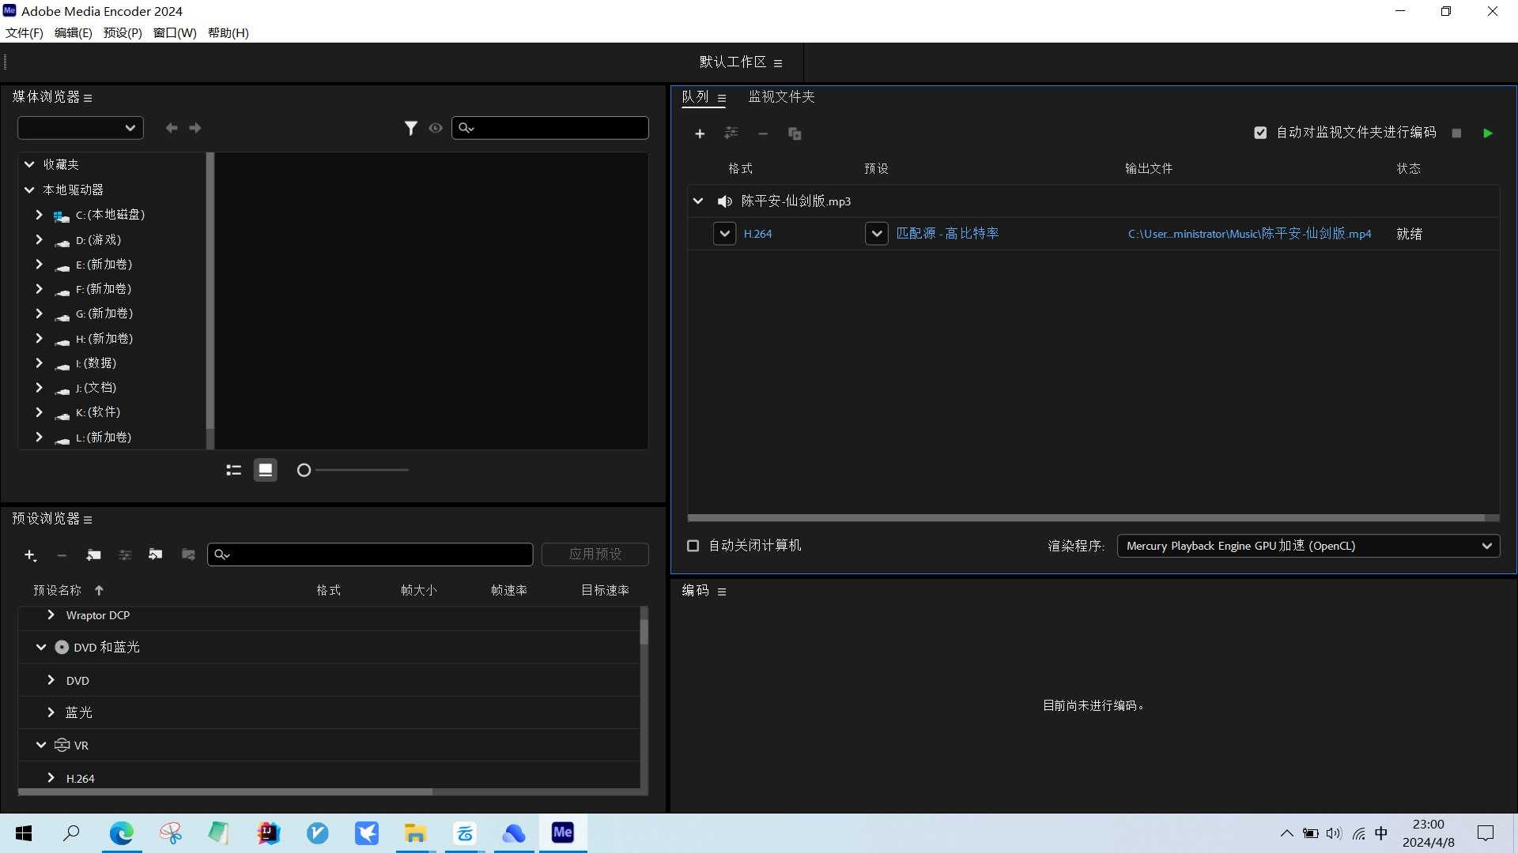Image resolution: width=1518 pixels, height=853 pixels.
Task: Create new preset with plus icon
Action: [x=30, y=555]
